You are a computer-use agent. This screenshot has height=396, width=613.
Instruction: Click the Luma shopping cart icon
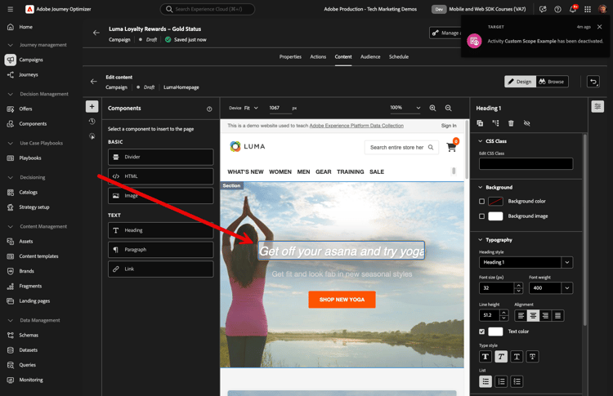click(x=451, y=147)
